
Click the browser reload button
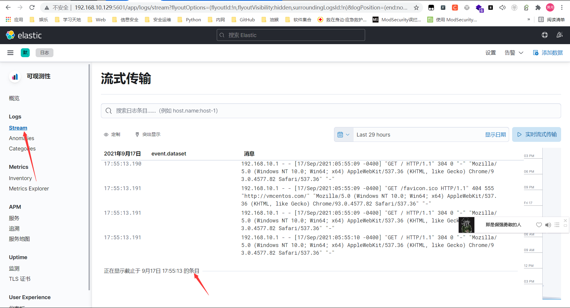tap(32, 8)
